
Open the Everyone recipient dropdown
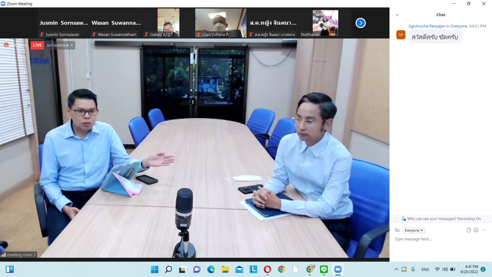[414, 230]
